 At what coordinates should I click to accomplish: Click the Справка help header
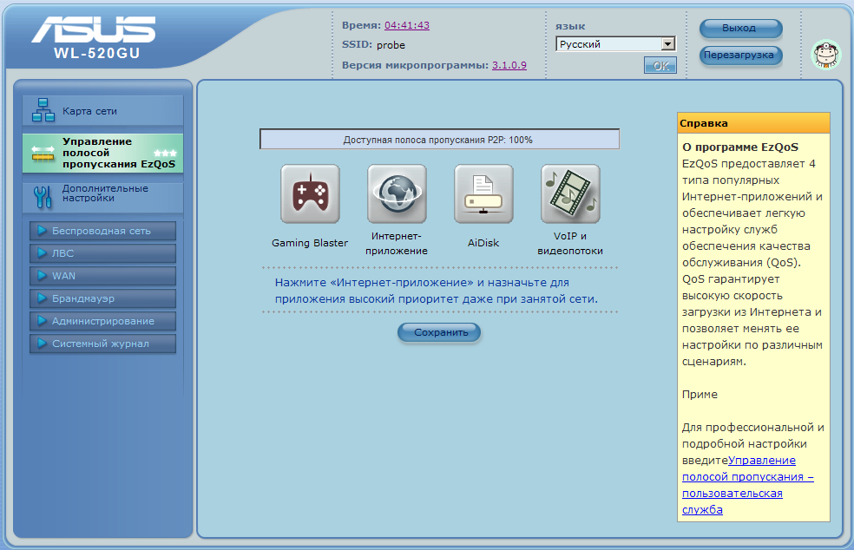[754, 123]
